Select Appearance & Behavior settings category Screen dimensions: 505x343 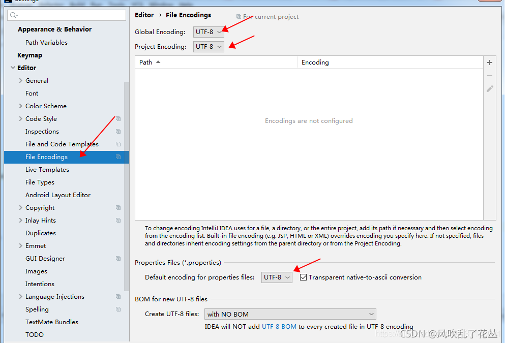(55, 29)
